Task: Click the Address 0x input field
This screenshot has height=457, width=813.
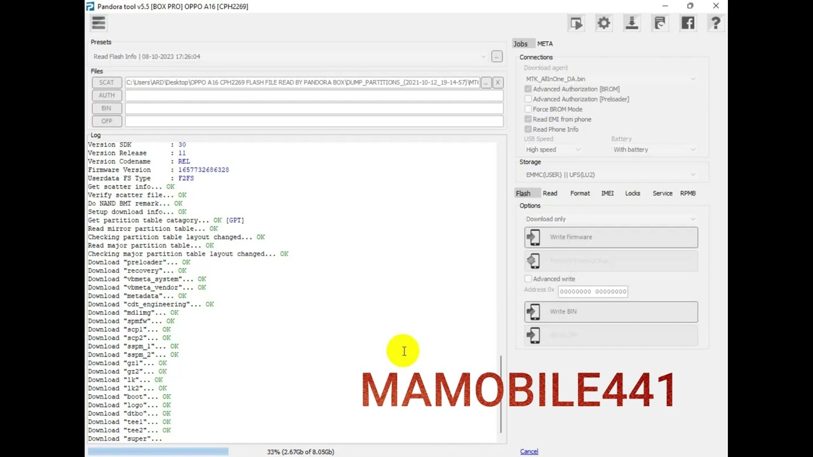Action: [593, 291]
